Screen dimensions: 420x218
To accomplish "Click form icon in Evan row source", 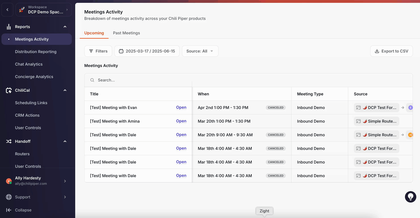I will (358, 108).
